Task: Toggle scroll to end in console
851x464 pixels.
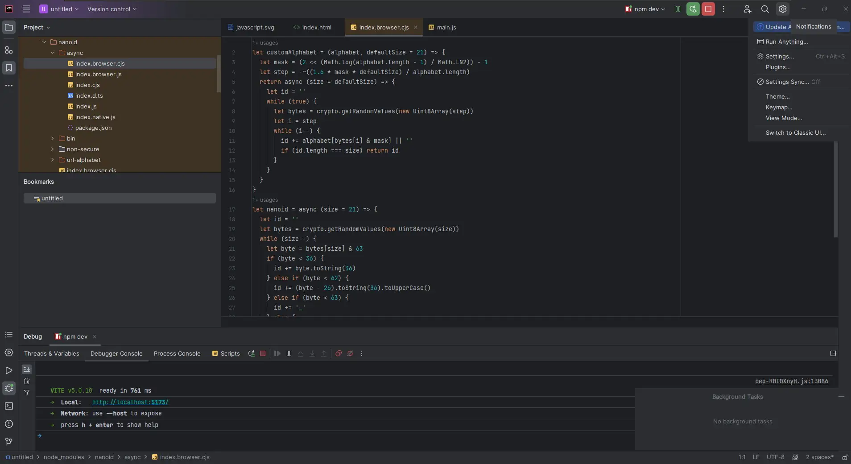Action: point(27,369)
